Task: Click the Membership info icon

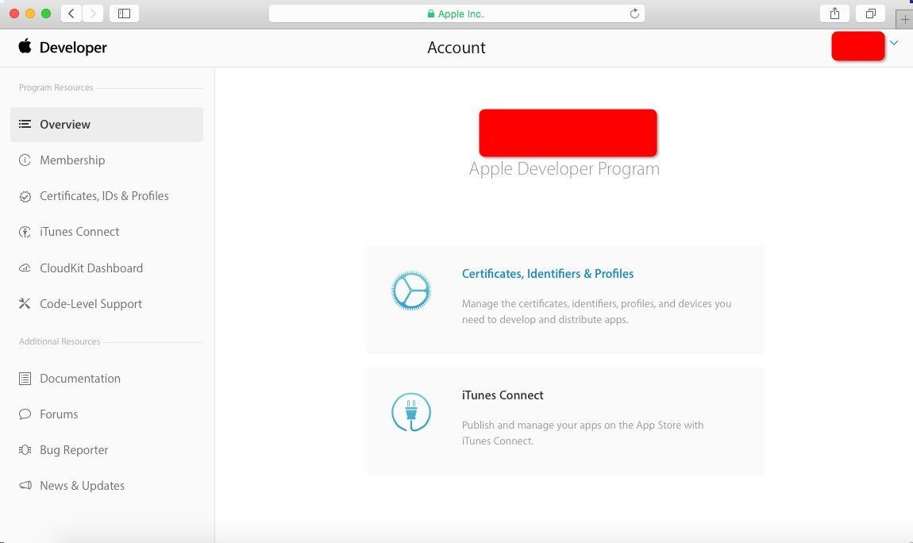Action: [25, 160]
